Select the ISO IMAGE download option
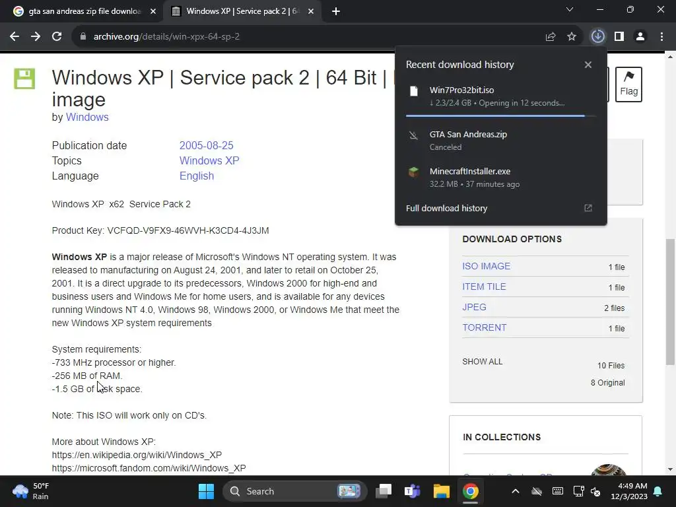Viewport: 676px width, 507px height. tap(487, 266)
